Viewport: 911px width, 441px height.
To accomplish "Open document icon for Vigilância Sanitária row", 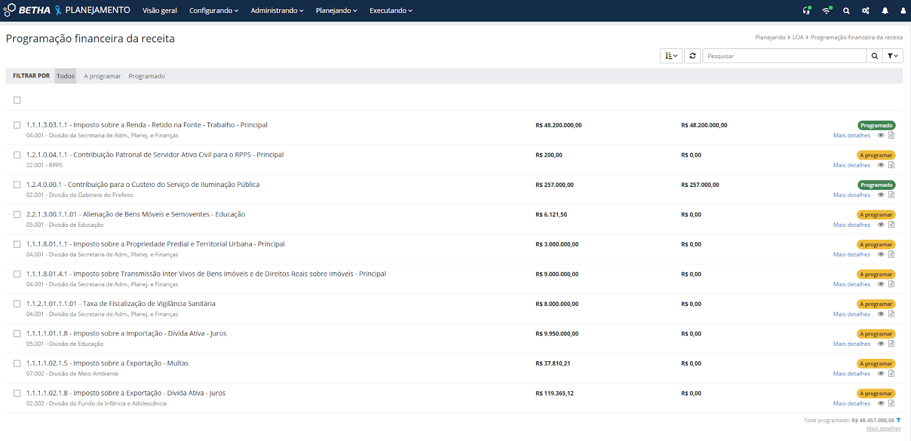I will click(x=892, y=314).
